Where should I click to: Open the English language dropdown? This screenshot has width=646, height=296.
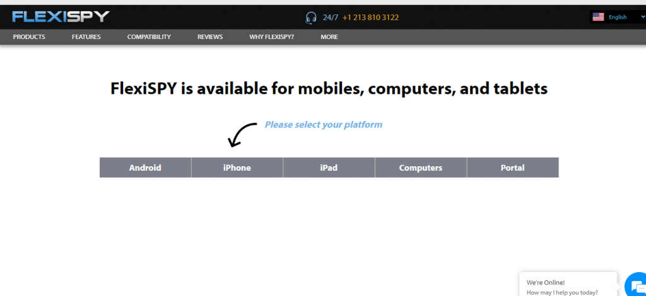click(x=619, y=17)
